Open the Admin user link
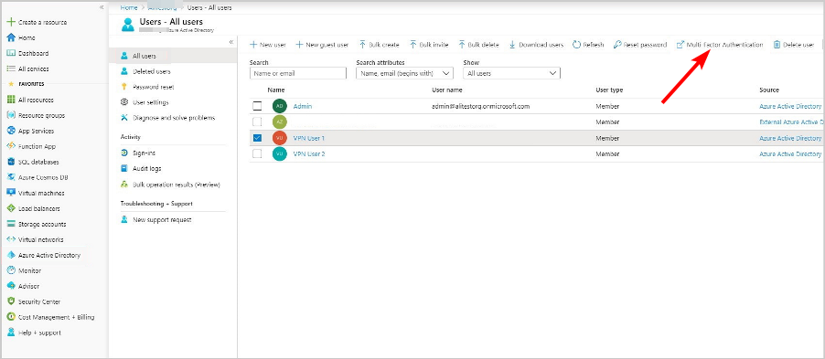 303,106
